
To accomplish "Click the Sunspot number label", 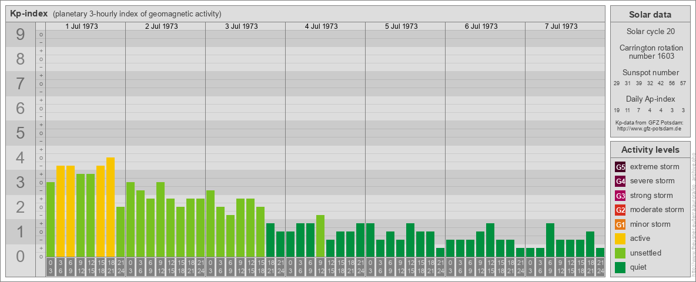I will (x=650, y=72).
